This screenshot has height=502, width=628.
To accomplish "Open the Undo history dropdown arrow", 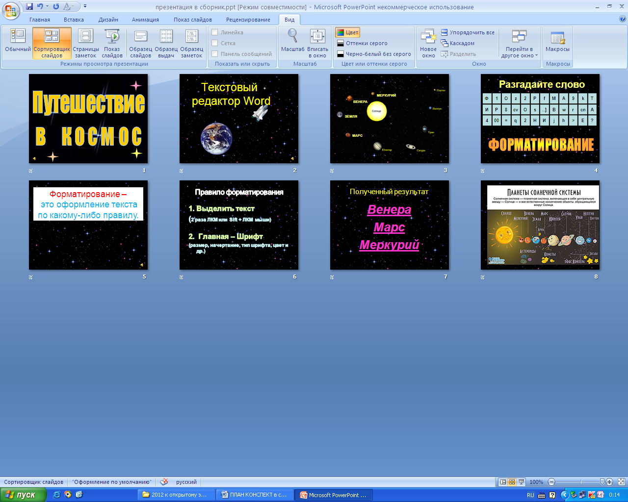I will coord(47,6).
